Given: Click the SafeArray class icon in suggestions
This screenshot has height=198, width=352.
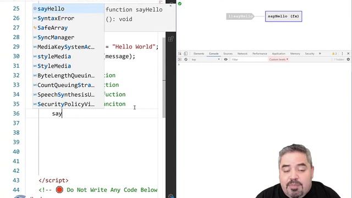Looking at the screenshot, I should (x=35, y=28).
